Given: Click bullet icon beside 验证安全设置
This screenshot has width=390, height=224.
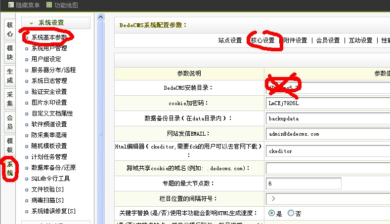Looking at the screenshot, I should 27,92.
